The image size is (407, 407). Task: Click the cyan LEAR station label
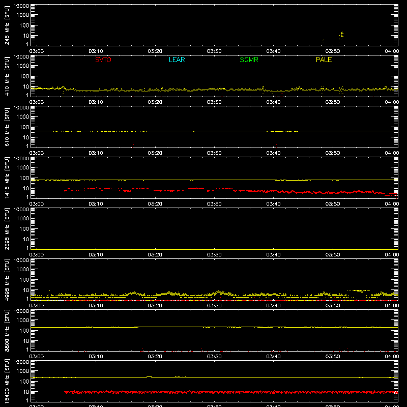pyautogui.click(x=177, y=60)
